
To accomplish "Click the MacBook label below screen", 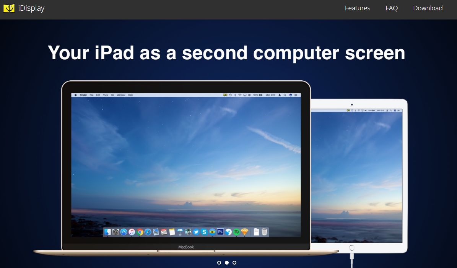I will tap(186, 247).
